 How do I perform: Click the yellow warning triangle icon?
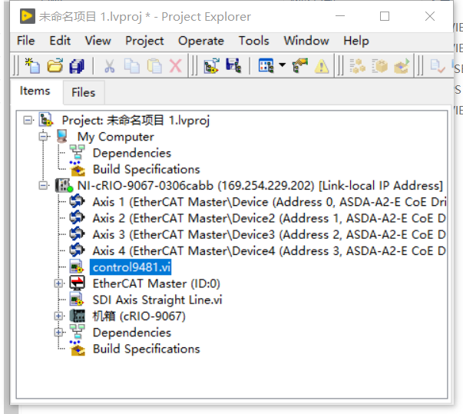tap(322, 66)
